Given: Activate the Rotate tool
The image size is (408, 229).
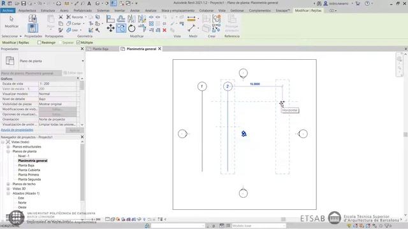Looking at the screenshot, I should point(132,28).
